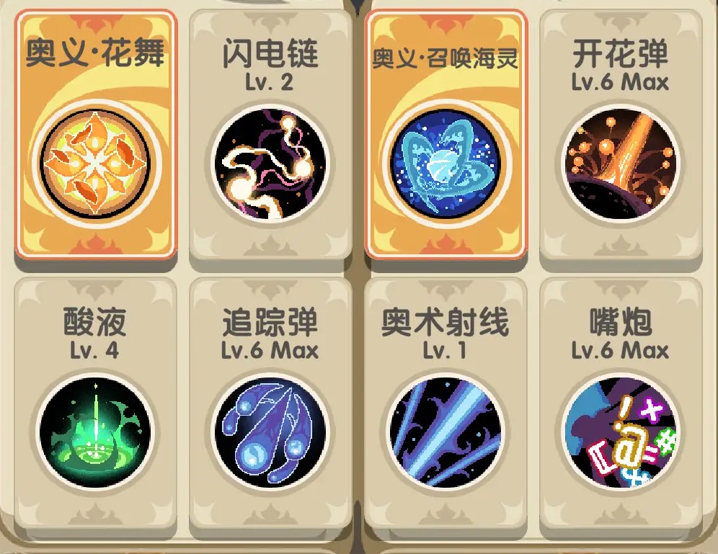Select the 嘴炮 colorful symbols icon
Screen dimensions: 718x554
(621, 432)
